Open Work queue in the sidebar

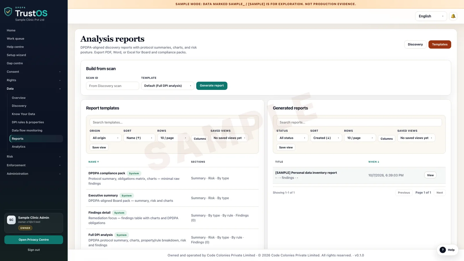34,39
